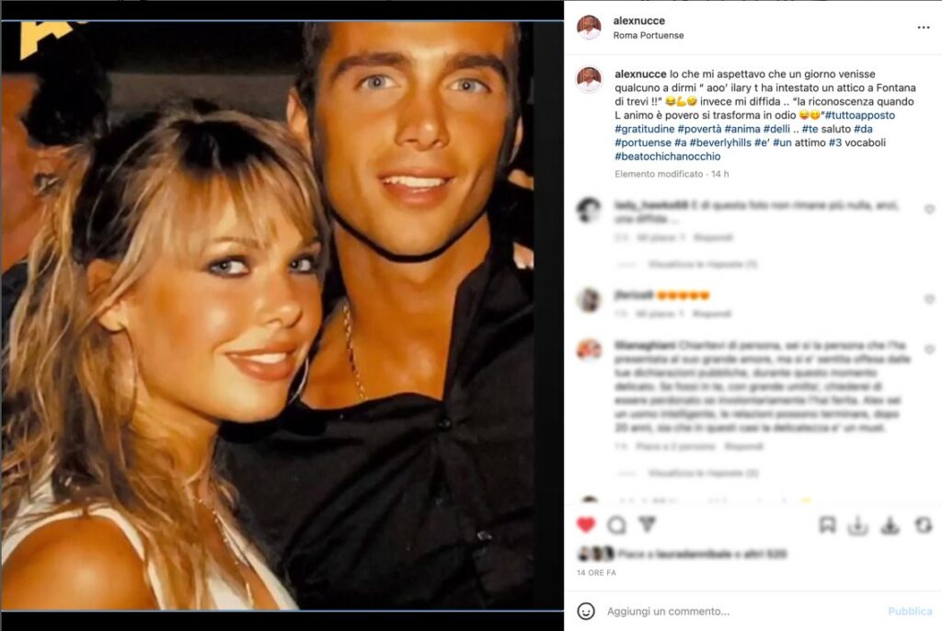Unlike the post via the red heart

(586, 524)
